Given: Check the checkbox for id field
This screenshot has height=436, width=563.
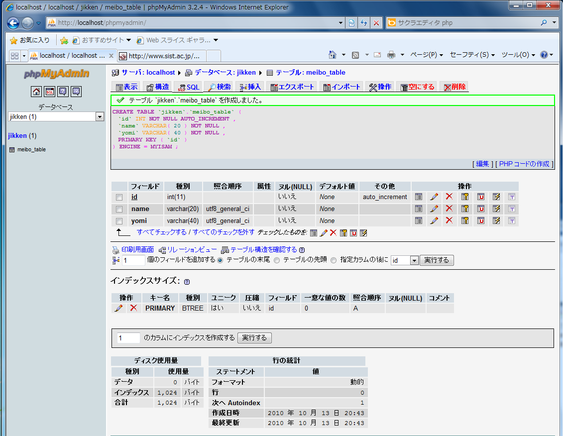Looking at the screenshot, I should 119,197.
